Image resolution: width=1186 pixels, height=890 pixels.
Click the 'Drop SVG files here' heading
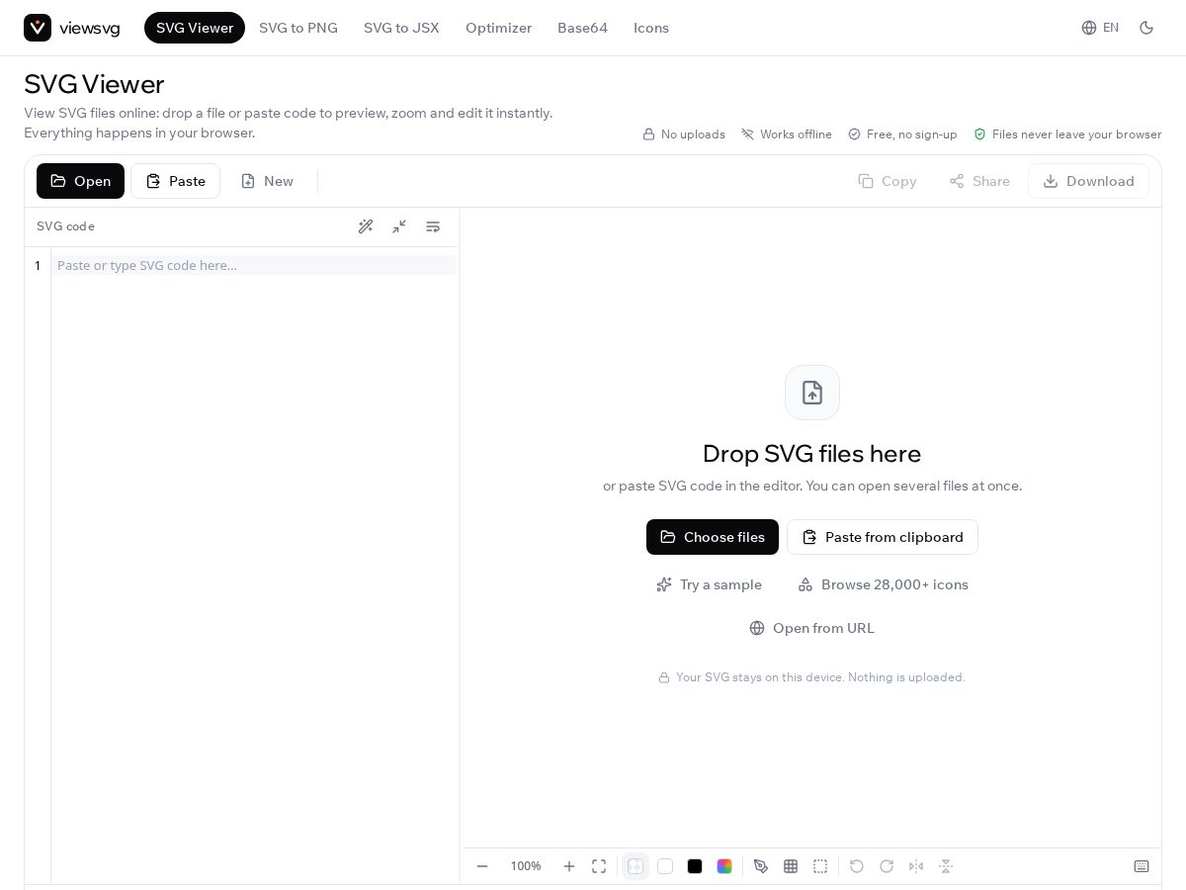[812, 454]
